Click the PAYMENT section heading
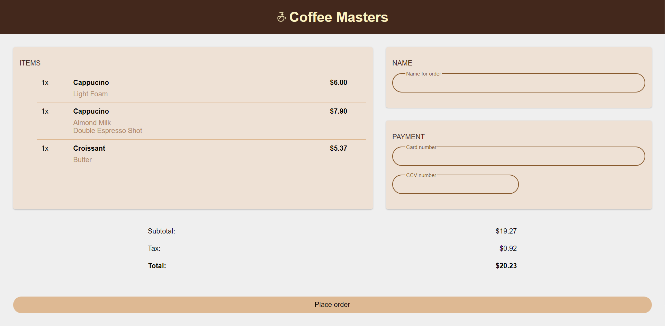This screenshot has width=665, height=326. (x=408, y=137)
